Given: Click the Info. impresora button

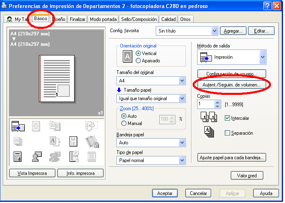Looking at the screenshot, I should [80, 173].
